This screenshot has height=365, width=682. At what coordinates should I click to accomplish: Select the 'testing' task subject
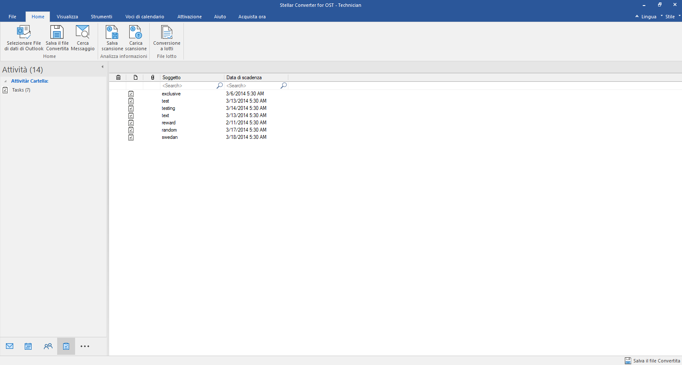pyautogui.click(x=168, y=108)
